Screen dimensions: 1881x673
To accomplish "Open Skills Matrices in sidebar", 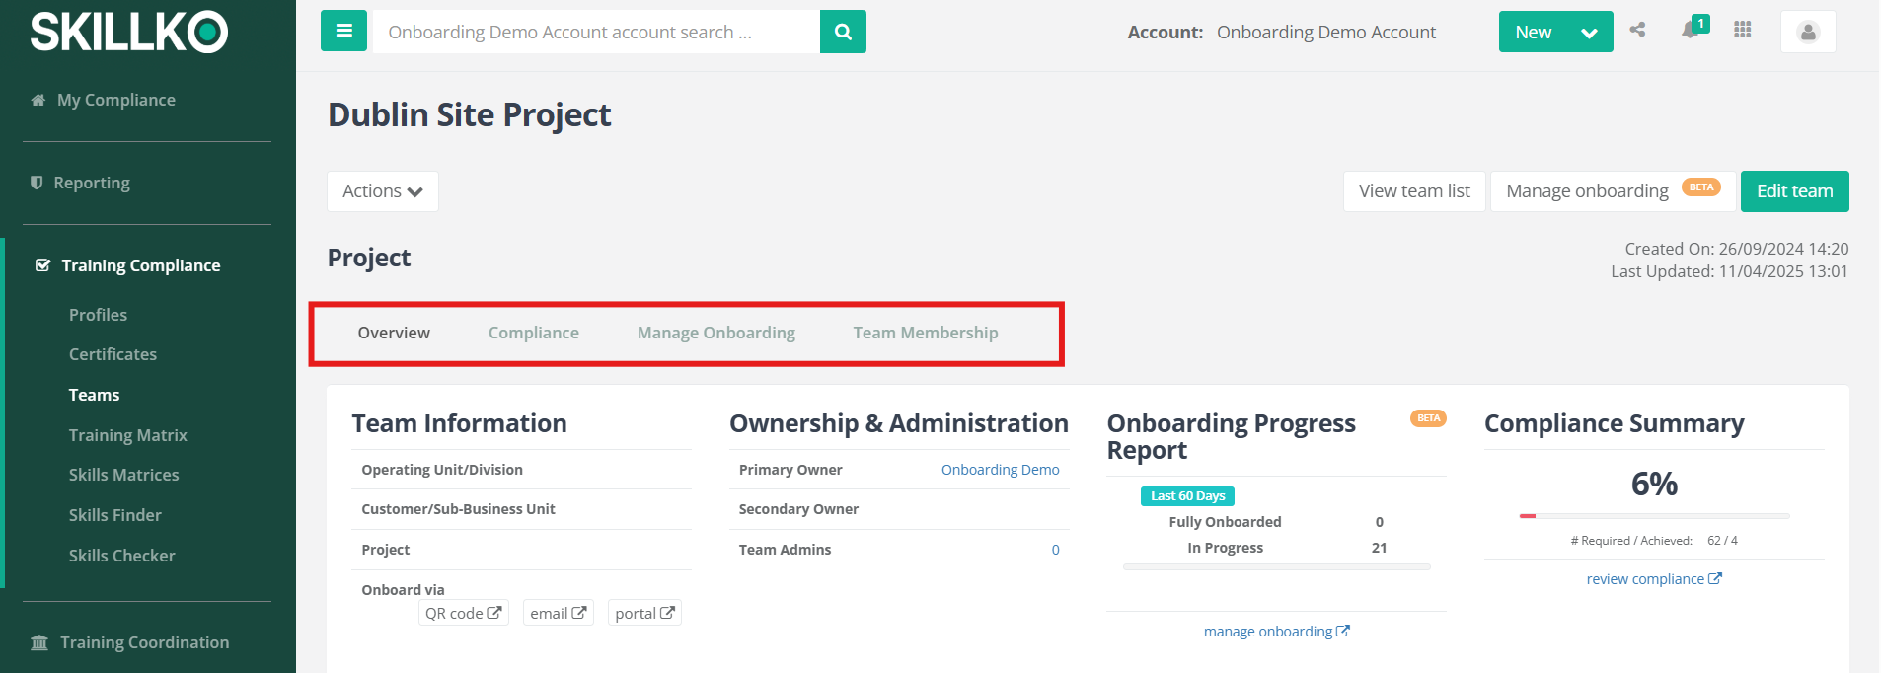I will click(x=124, y=475).
